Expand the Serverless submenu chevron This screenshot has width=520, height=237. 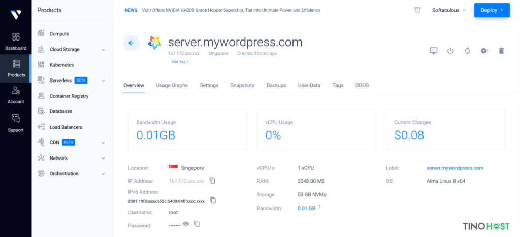tap(103, 81)
